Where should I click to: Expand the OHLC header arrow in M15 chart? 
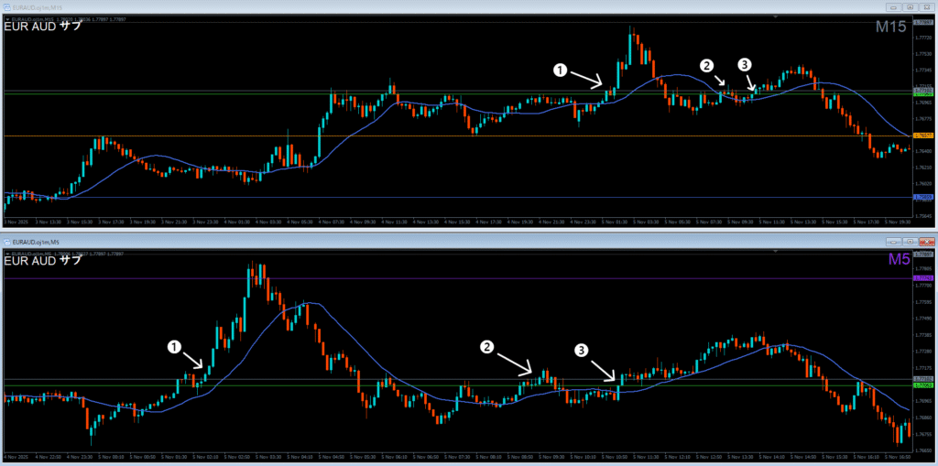[6, 20]
